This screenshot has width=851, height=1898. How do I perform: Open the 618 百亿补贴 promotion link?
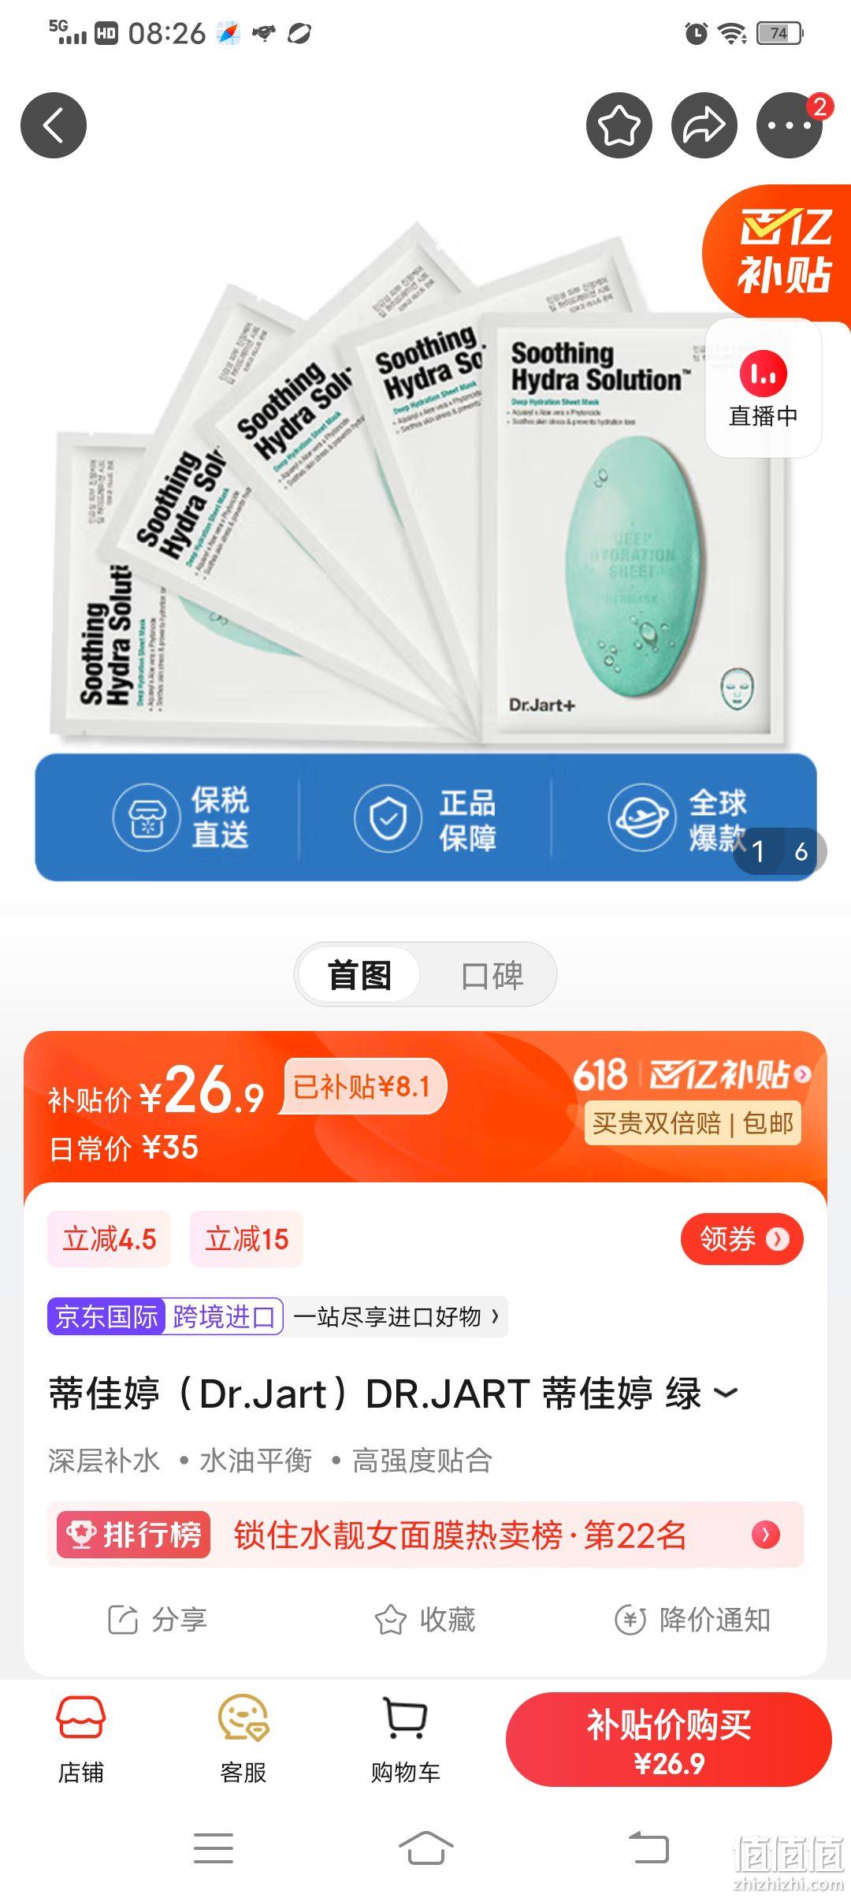point(691,1075)
